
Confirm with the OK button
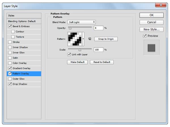151,15
